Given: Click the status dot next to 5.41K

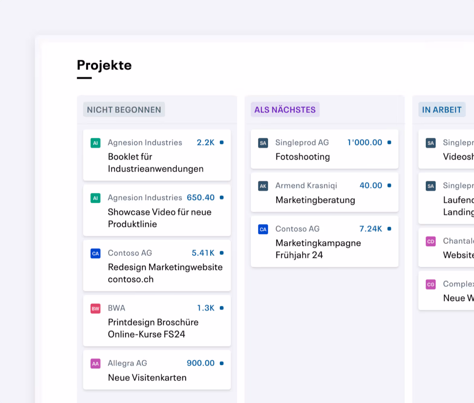Looking at the screenshot, I should 222,253.
